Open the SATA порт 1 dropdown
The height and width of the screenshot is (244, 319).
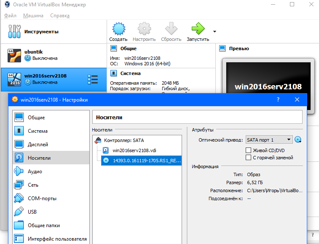pos(269,140)
